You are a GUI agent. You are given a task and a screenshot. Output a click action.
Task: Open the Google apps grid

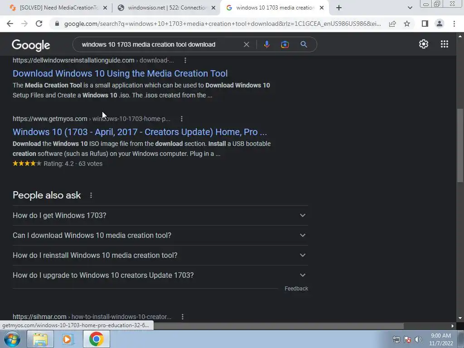[x=444, y=44]
